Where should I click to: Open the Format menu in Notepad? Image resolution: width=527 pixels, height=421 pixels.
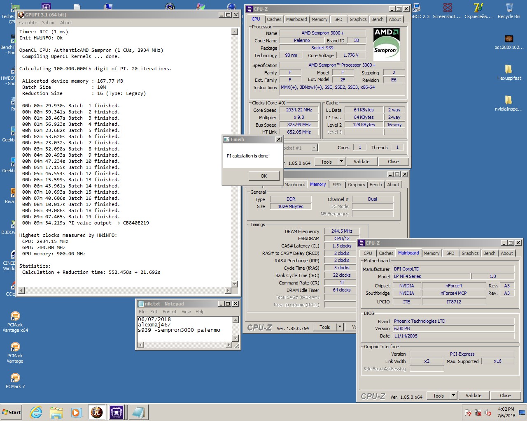(169, 312)
